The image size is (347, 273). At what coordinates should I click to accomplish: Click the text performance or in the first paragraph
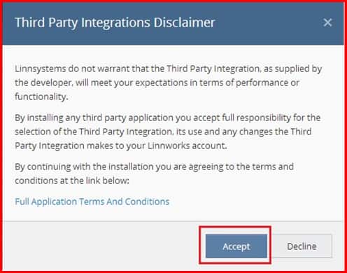point(267,83)
